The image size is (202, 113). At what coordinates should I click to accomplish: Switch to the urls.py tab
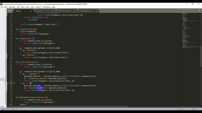[39, 11]
